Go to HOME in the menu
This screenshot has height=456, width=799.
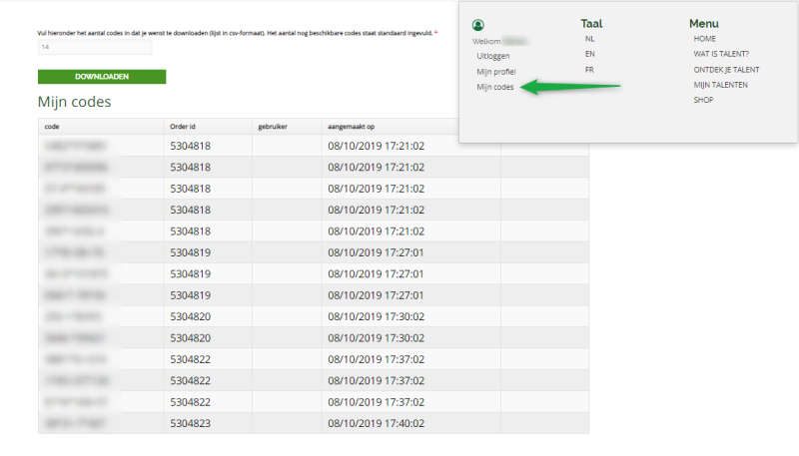pos(704,38)
